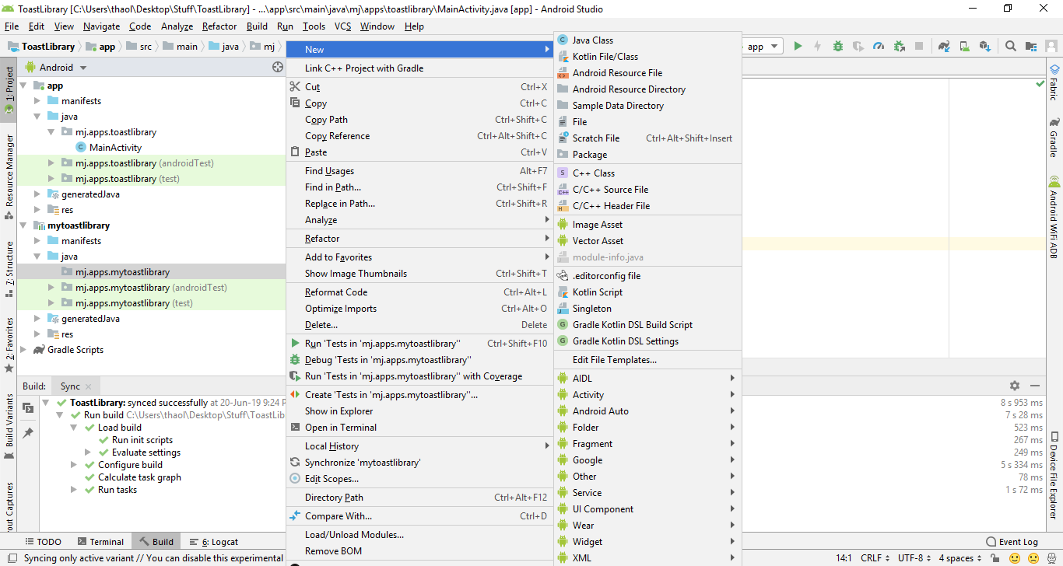This screenshot has width=1063, height=566.
Task: Click the green Run app button
Action: pyautogui.click(x=798, y=47)
